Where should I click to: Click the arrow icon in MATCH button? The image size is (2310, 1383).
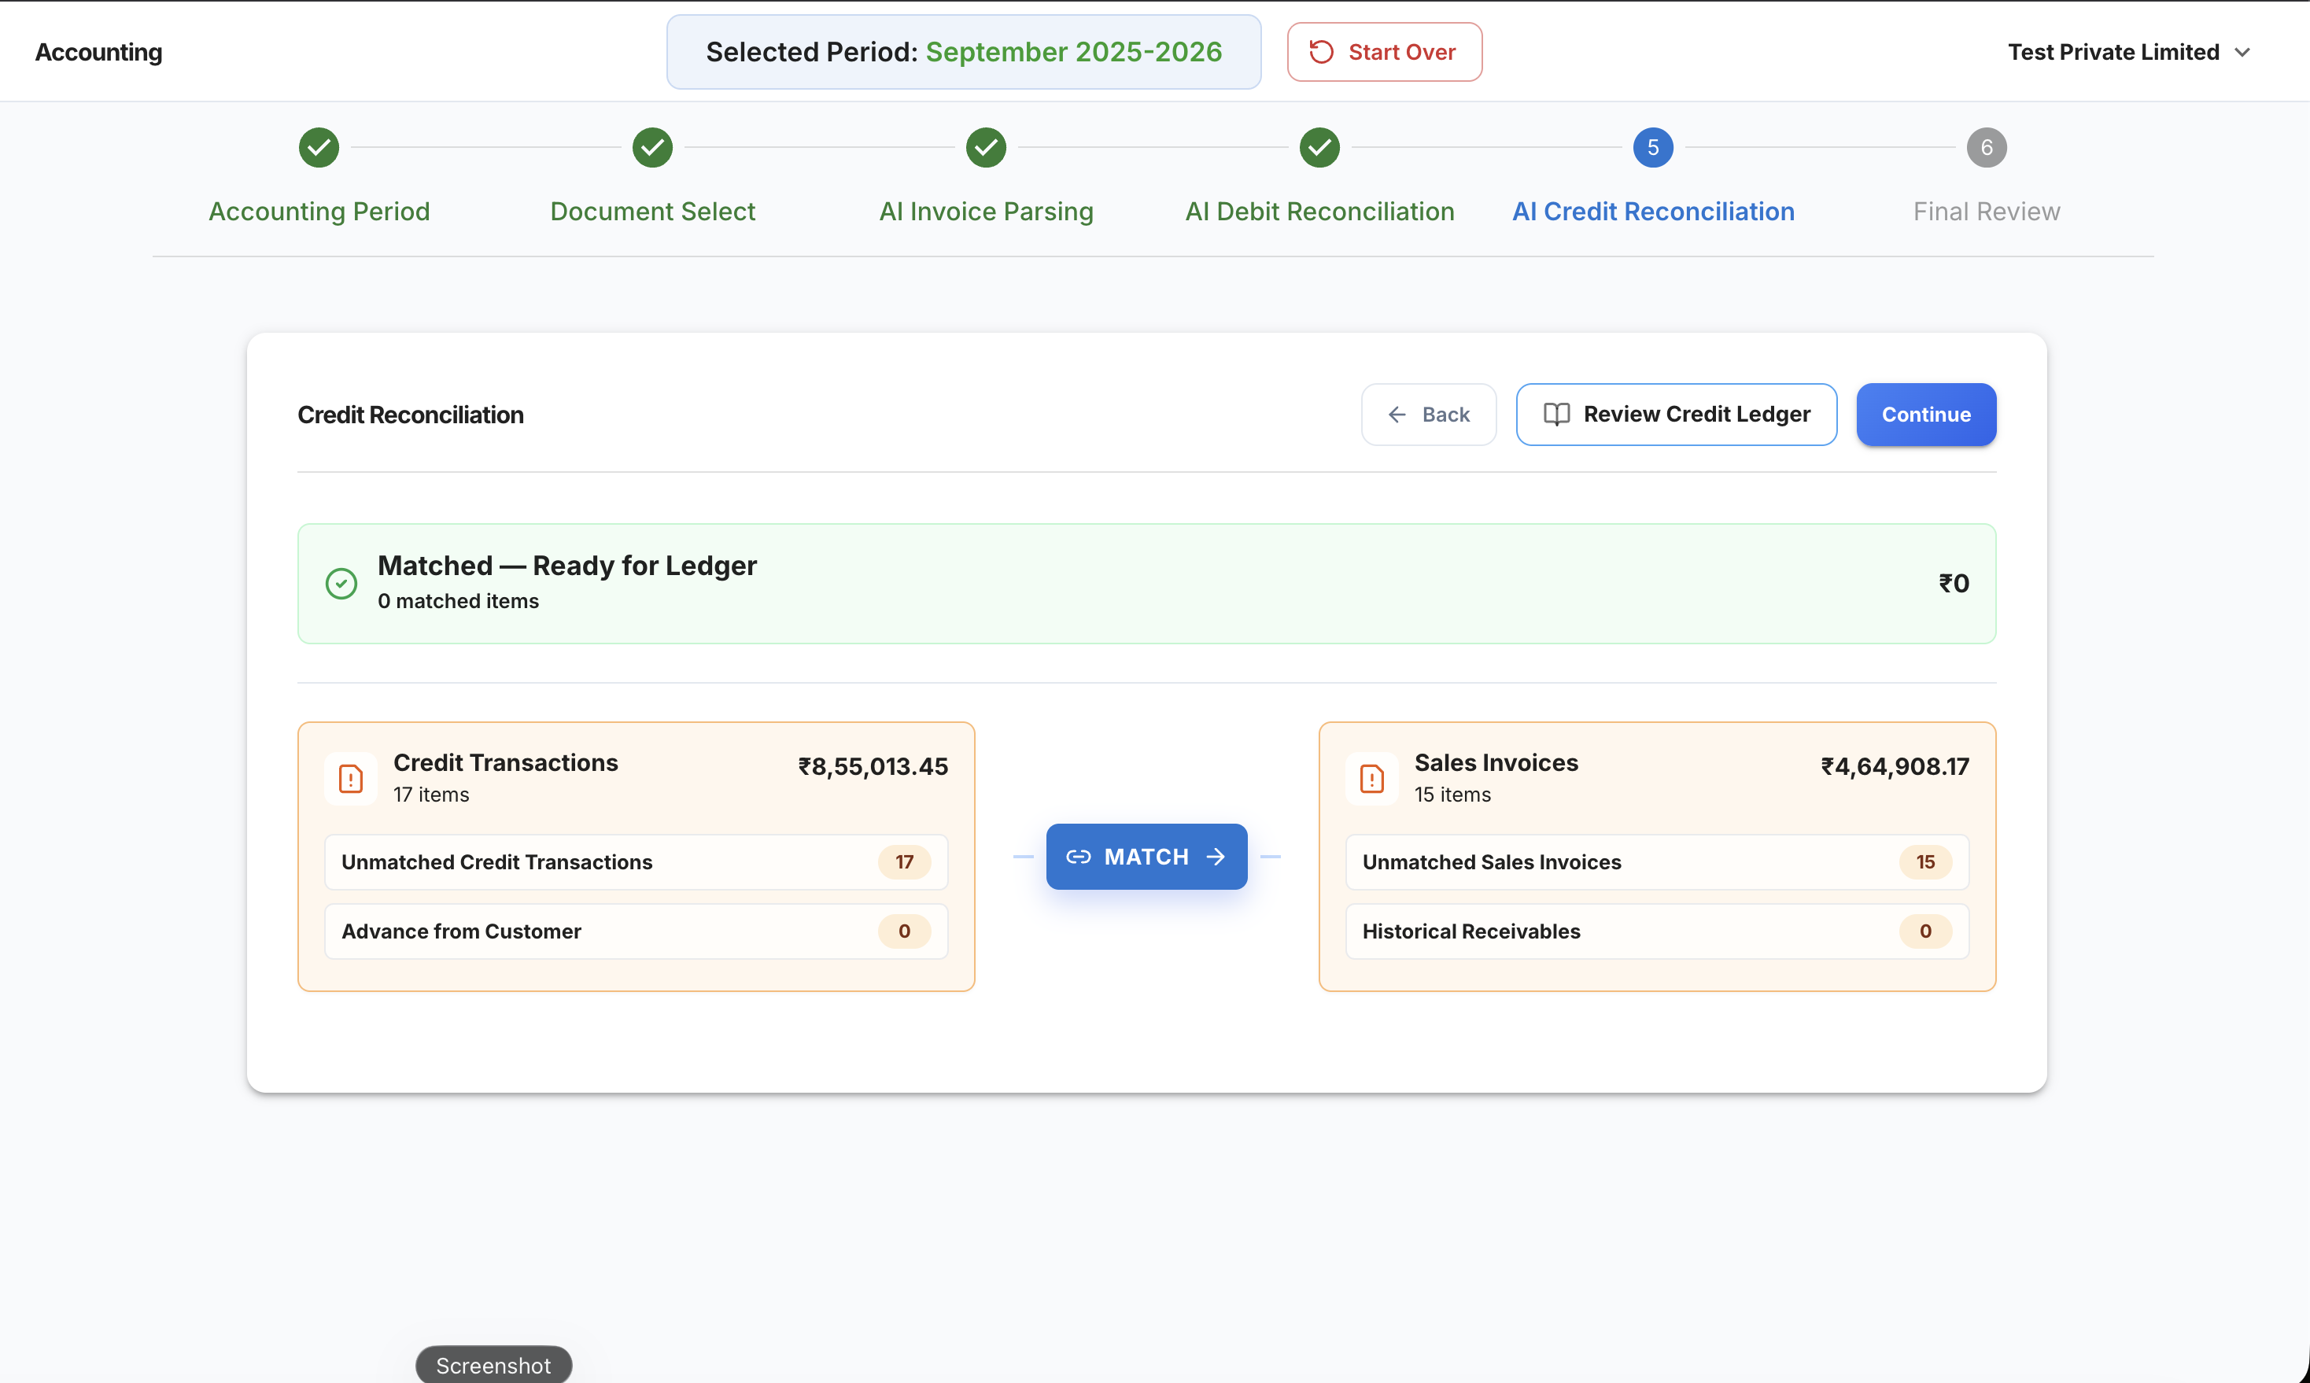click(1215, 857)
